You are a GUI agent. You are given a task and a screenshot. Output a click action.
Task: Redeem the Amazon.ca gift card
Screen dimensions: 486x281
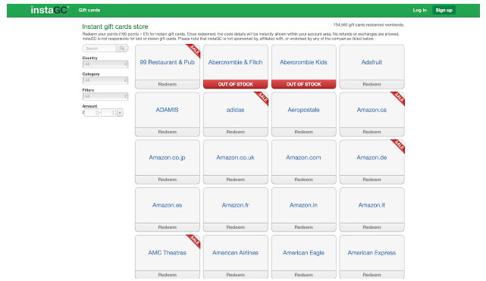(372, 132)
